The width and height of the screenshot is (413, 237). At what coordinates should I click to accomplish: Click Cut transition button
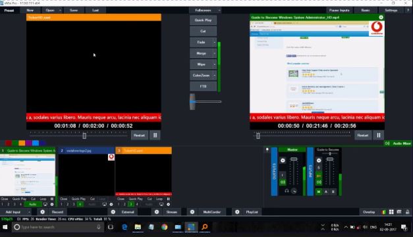[203, 32]
